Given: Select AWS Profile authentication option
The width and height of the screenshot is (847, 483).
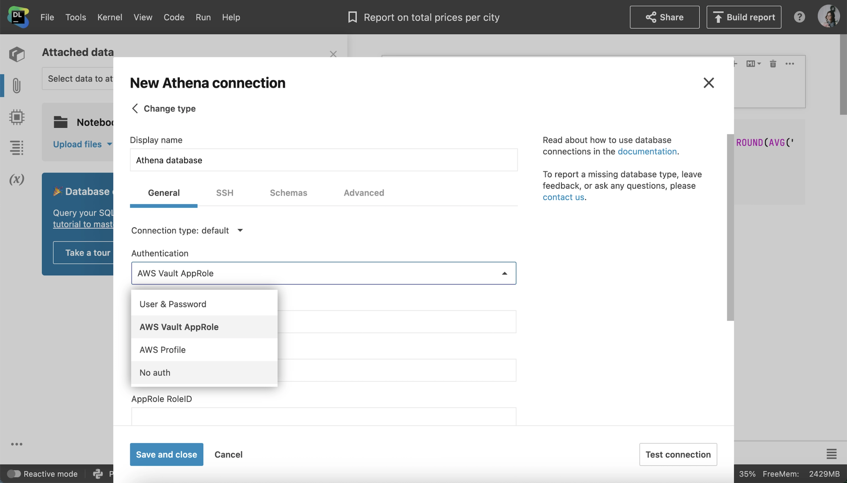Looking at the screenshot, I should (x=204, y=350).
